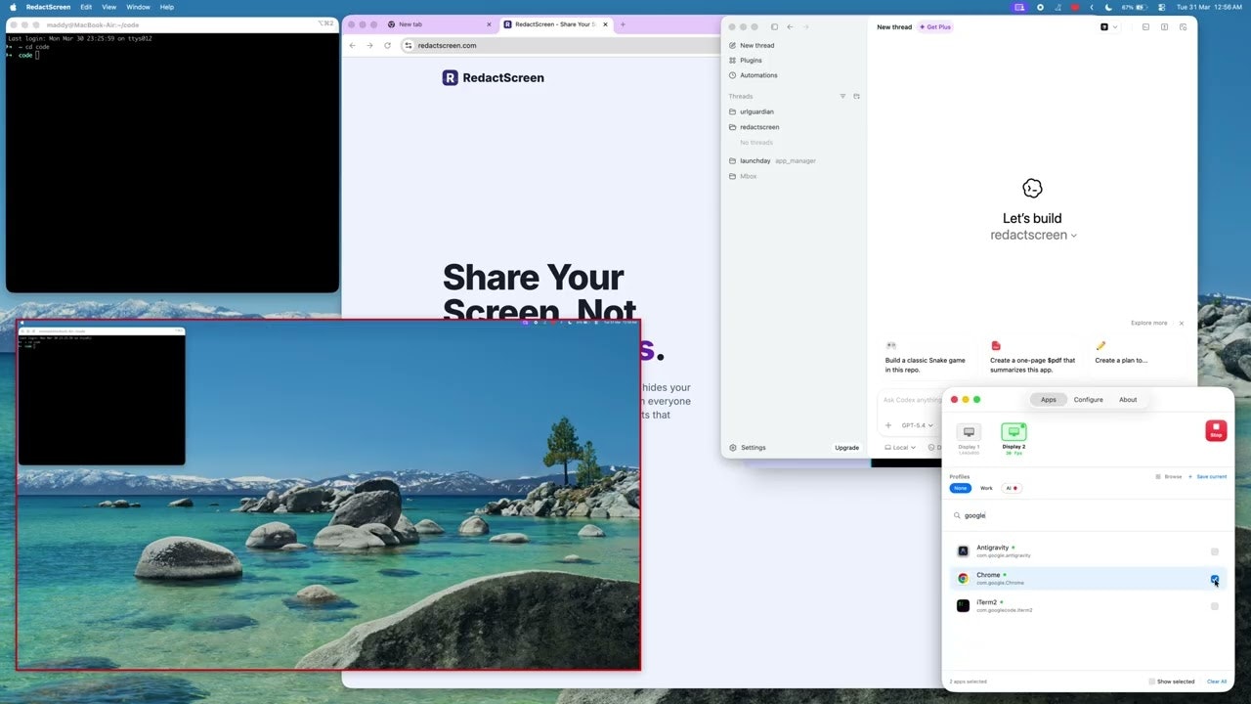Open the Help menu in the menu bar
The image size is (1251, 704).
click(167, 7)
